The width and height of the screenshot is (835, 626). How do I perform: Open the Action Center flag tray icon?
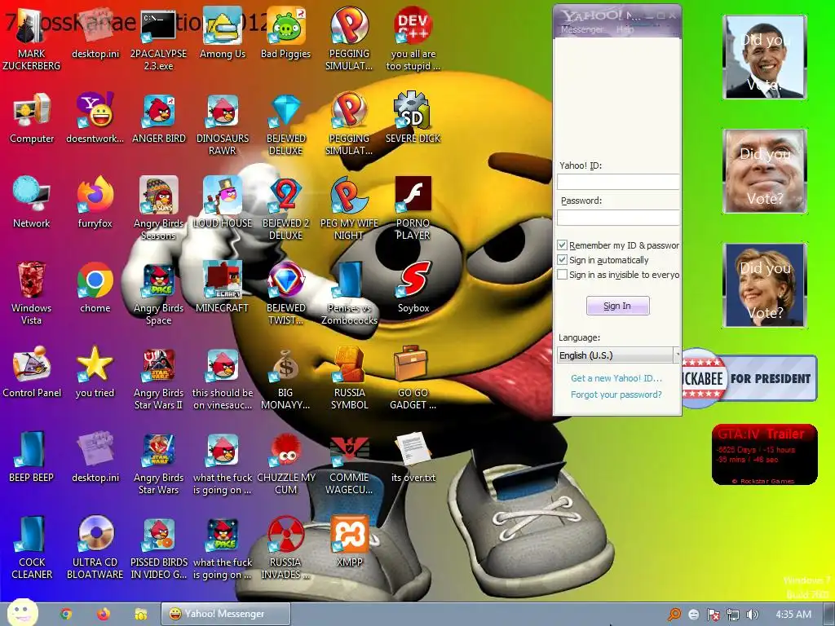713,615
